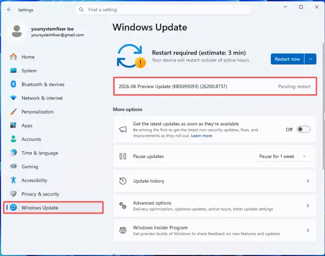This screenshot has width=325, height=256.
Task: Click the Restart now button
Action: click(287, 59)
